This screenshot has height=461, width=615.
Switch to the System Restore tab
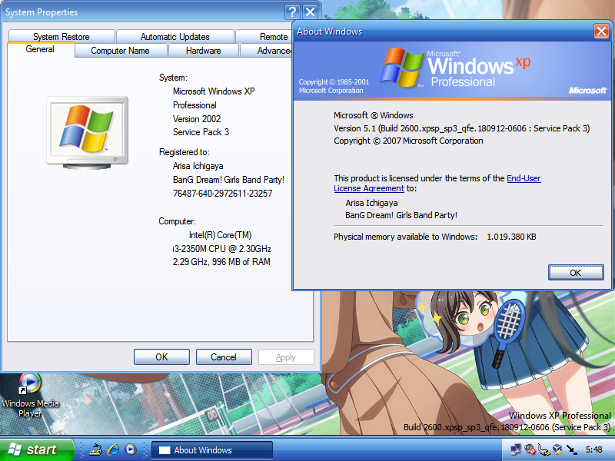(61, 36)
